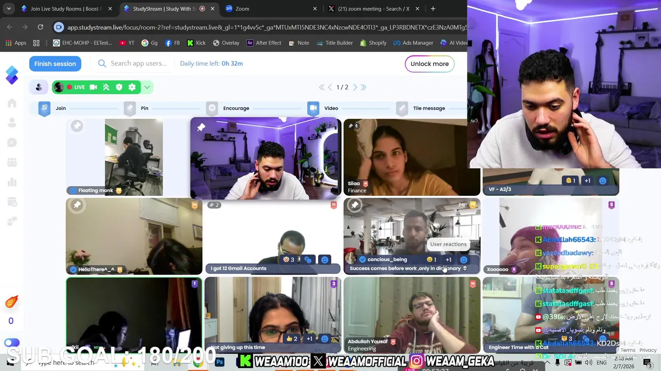Open Photoshop from taskbar
The height and width of the screenshot is (371, 661).
pos(219,362)
